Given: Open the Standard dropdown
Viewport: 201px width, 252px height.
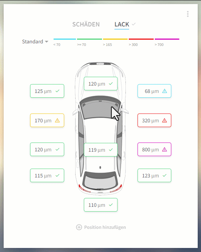Looking at the screenshot, I should coord(35,42).
